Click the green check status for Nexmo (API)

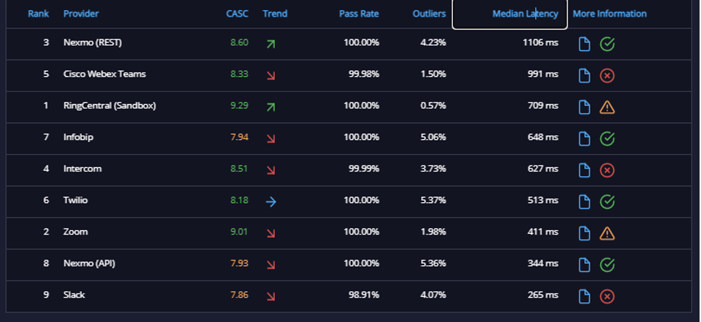pyautogui.click(x=607, y=265)
